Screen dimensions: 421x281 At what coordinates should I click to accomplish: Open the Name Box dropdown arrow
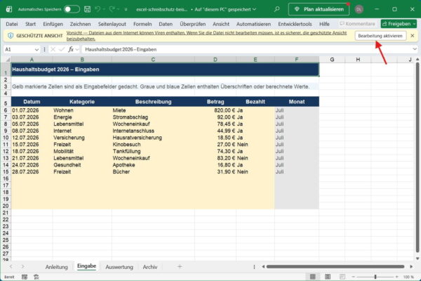click(36, 49)
